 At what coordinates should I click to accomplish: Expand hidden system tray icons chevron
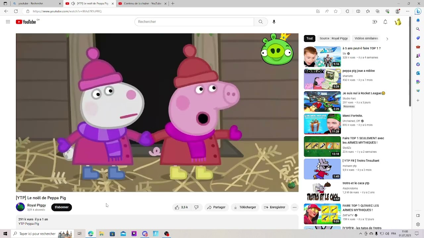pos(361,234)
